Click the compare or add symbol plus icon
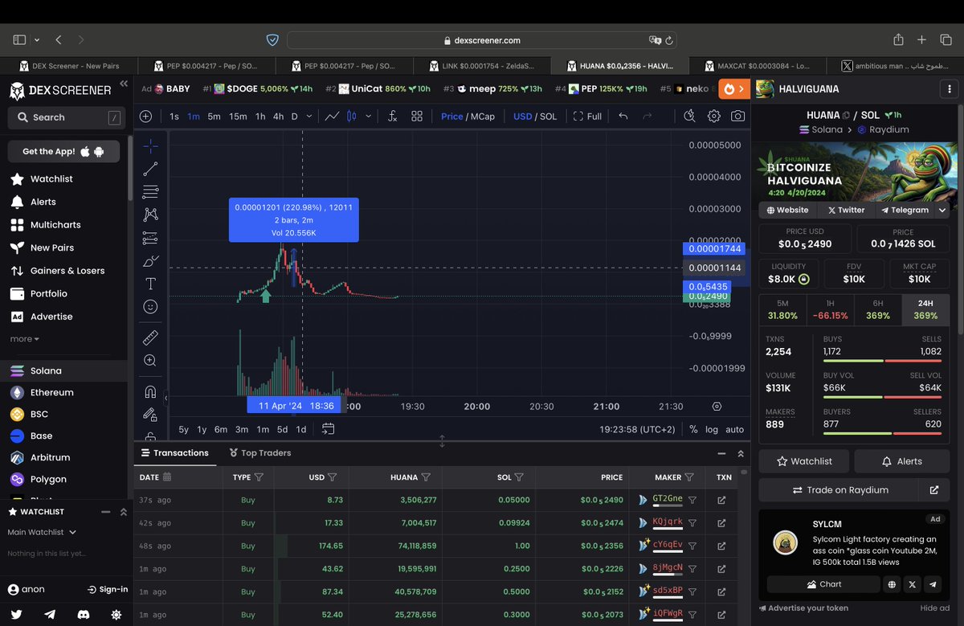This screenshot has width=964, height=626. (x=145, y=117)
